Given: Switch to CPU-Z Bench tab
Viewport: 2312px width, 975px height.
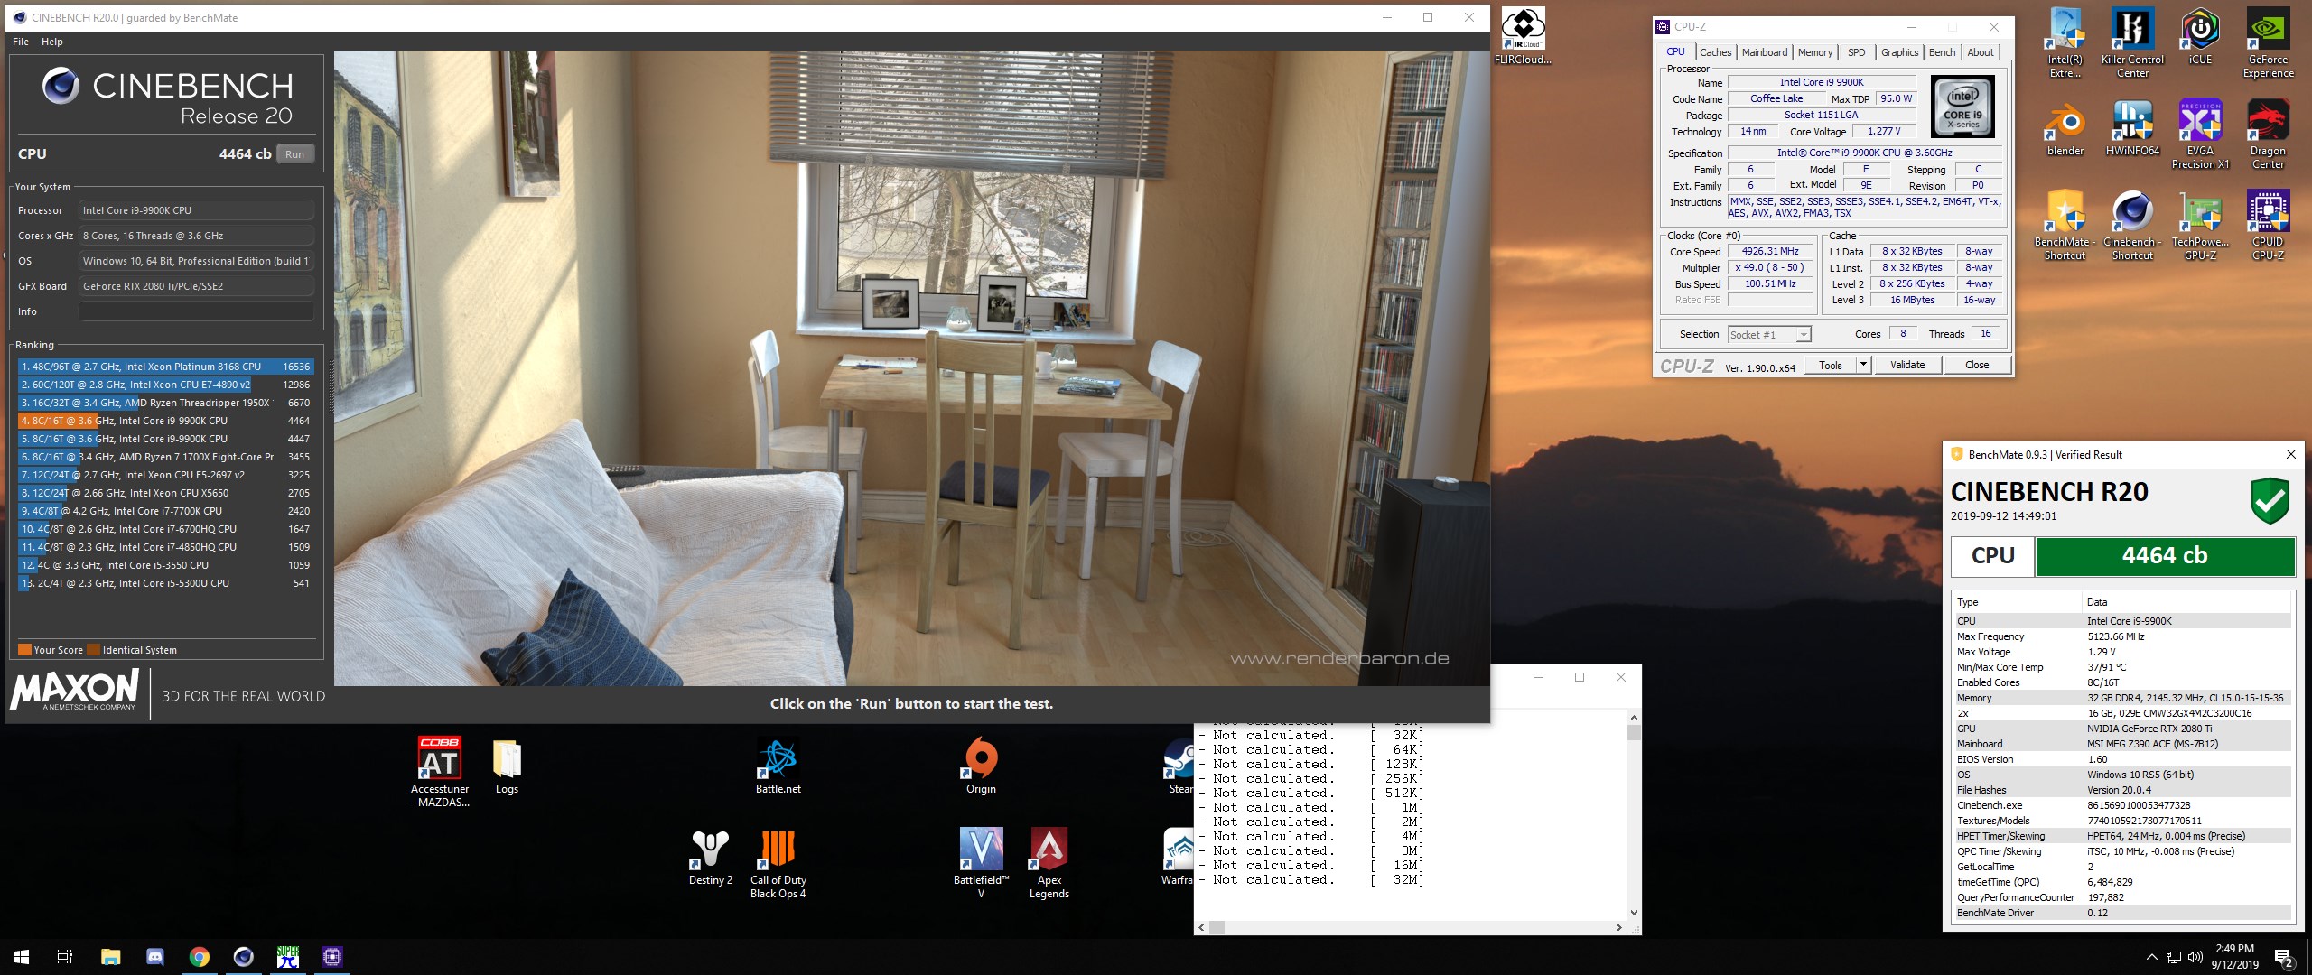Looking at the screenshot, I should (1942, 52).
